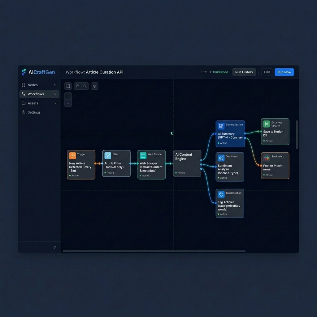Click the Active status on AI Content Engine
This screenshot has width=317, height=317.
pos(180,173)
